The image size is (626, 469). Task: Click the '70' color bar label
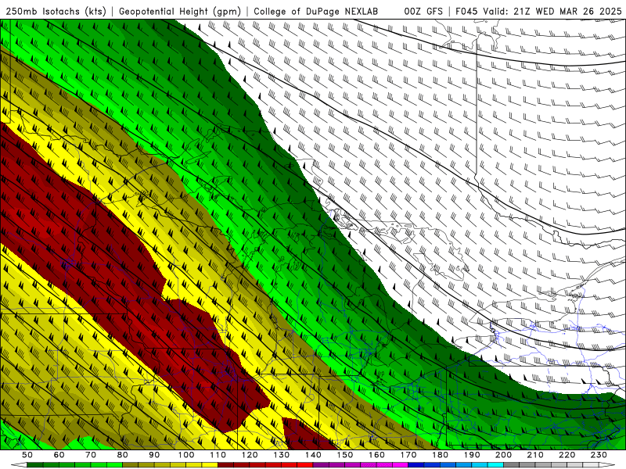[x=91, y=455]
